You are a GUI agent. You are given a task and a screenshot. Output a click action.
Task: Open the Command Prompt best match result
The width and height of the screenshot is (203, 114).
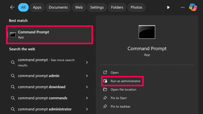(50, 35)
